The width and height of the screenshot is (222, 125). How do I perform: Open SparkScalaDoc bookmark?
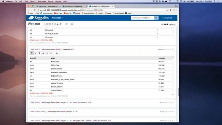(88, 13)
